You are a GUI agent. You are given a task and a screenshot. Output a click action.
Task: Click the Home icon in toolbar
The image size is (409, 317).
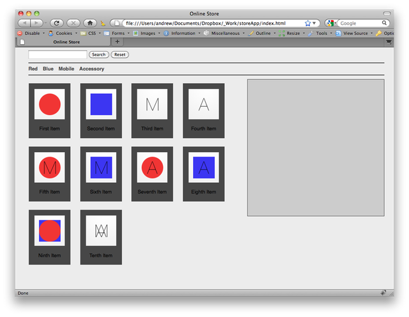pyautogui.click(x=89, y=23)
